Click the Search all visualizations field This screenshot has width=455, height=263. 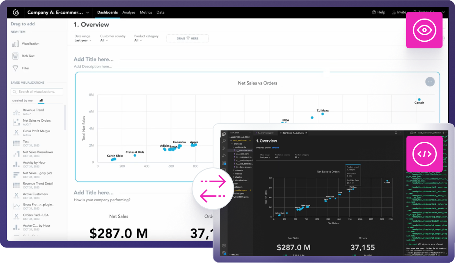37,91
